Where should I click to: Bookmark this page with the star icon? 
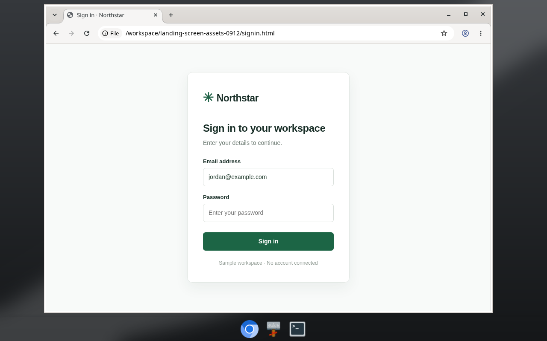(444, 33)
